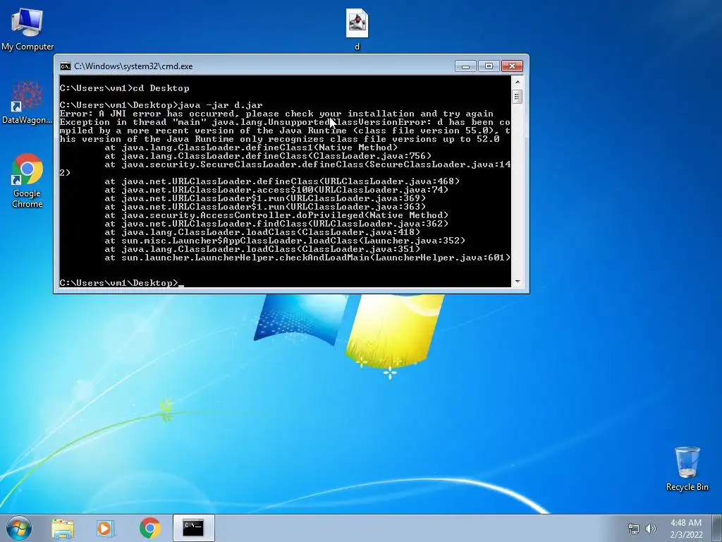
Task: Minimize the cmd.exe window
Action: click(x=465, y=66)
